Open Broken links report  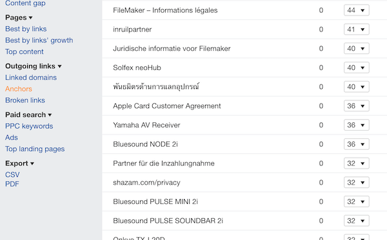(25, 100)
